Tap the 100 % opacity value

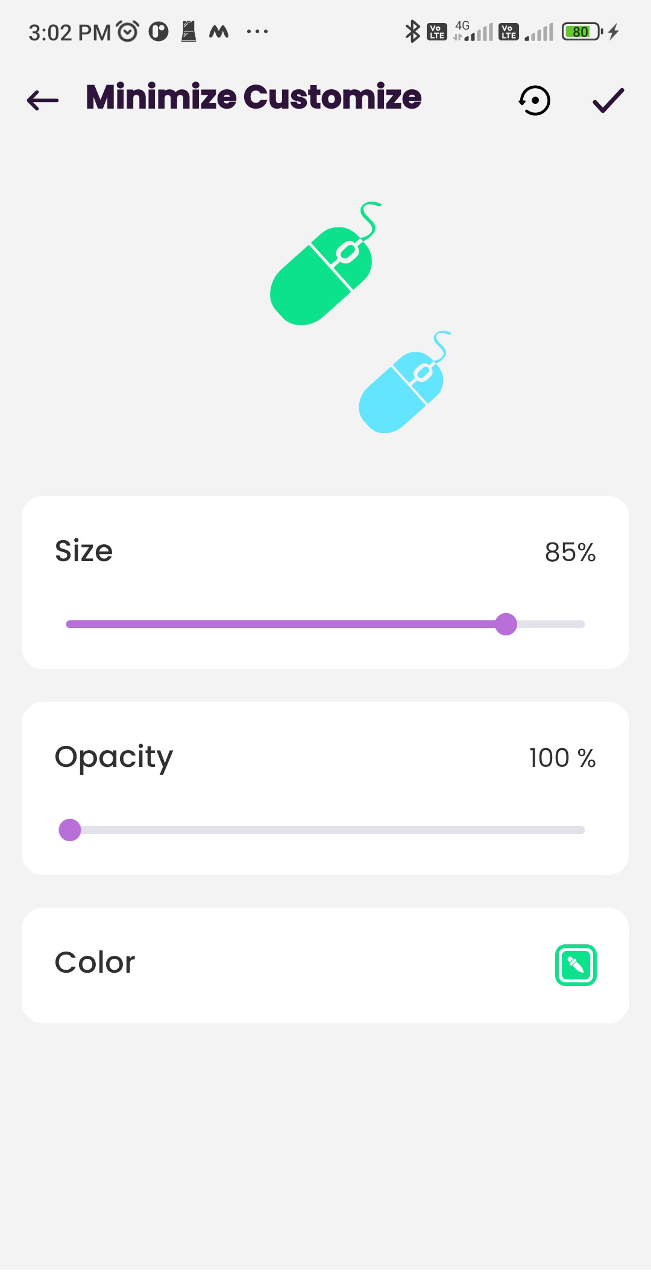[x=562, y=758]
